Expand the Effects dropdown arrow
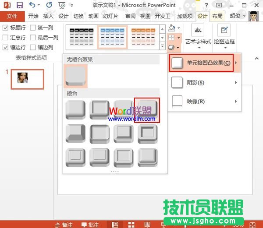 coord(178,48)
